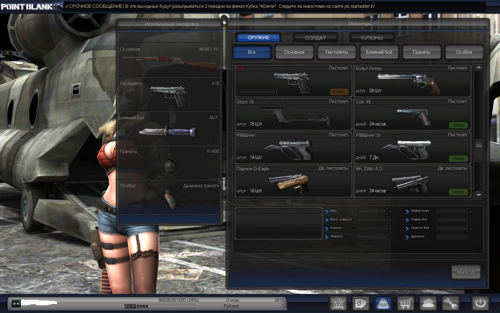Select the MK.23&K-5 D dual pistols card
This screenshot has width=500, height=313.
tap(412, 181)
